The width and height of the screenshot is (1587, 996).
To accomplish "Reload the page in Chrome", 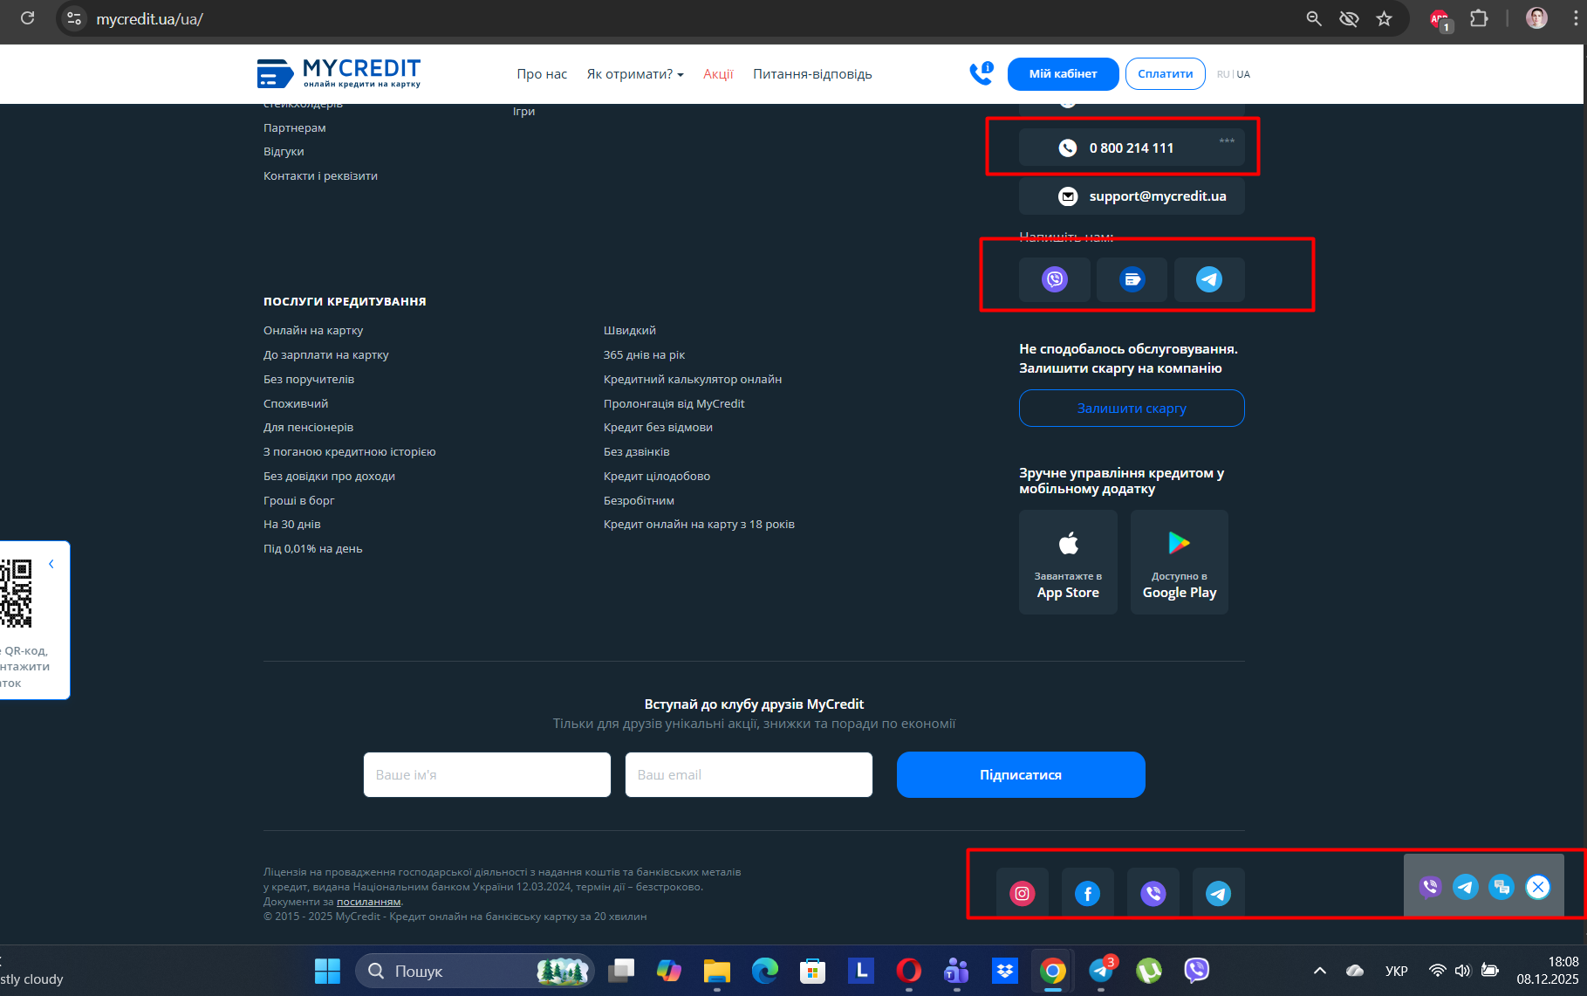I will tap(27, 18).
